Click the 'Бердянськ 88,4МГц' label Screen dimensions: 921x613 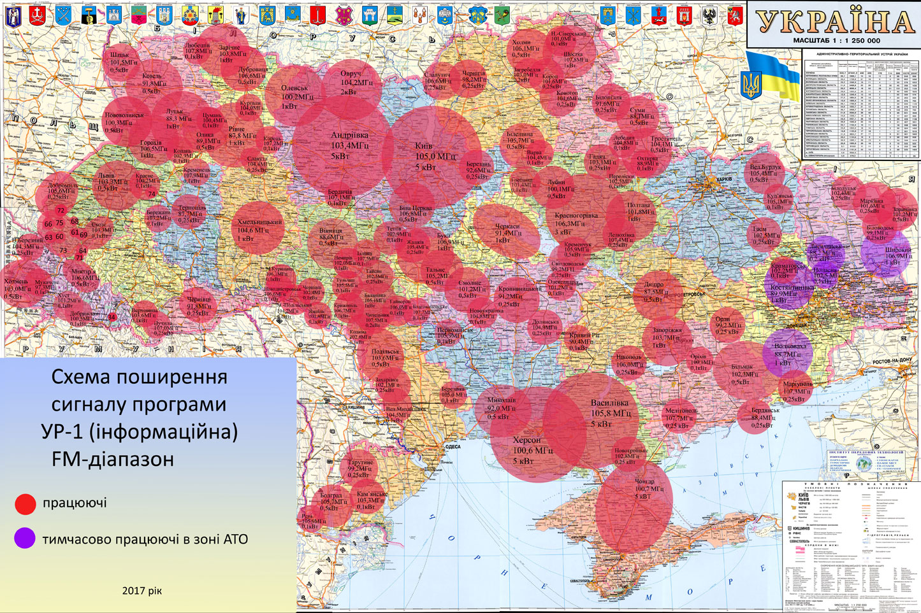764,418
